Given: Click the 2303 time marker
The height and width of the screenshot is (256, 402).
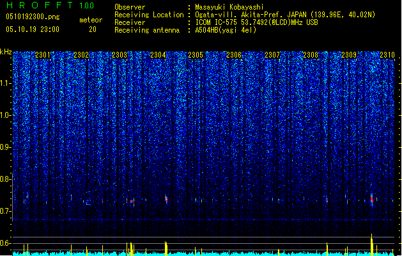Looking at the screenshot, I should tap(120, 55).
